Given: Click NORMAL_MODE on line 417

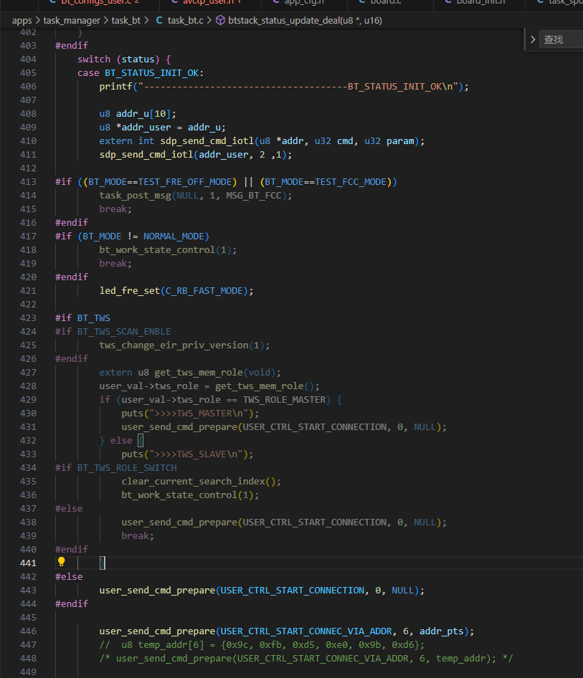Looking at the screenshot, I should pos(174,236).
